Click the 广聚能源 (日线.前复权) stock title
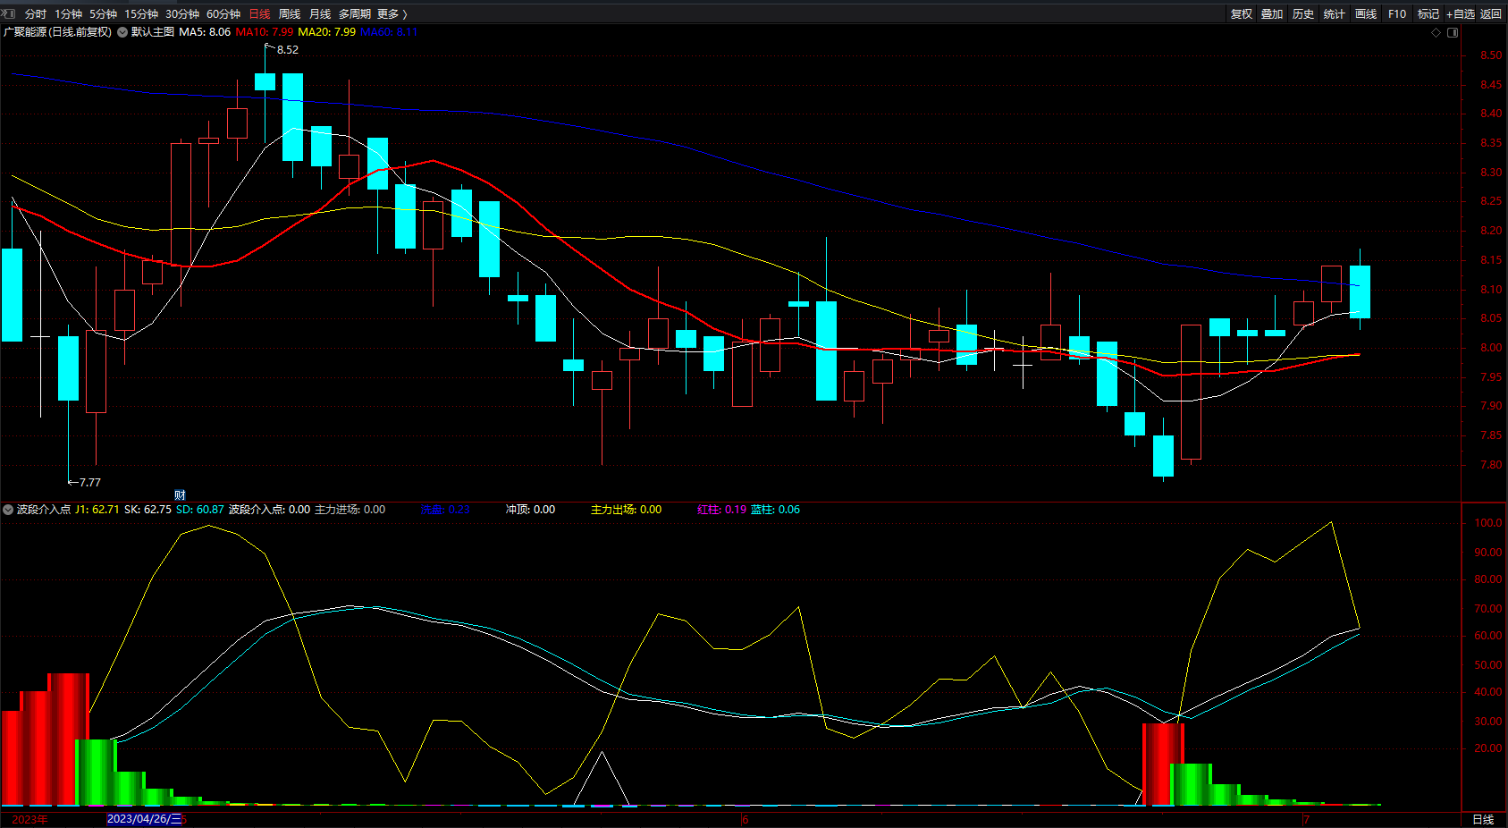 [57, 32]
